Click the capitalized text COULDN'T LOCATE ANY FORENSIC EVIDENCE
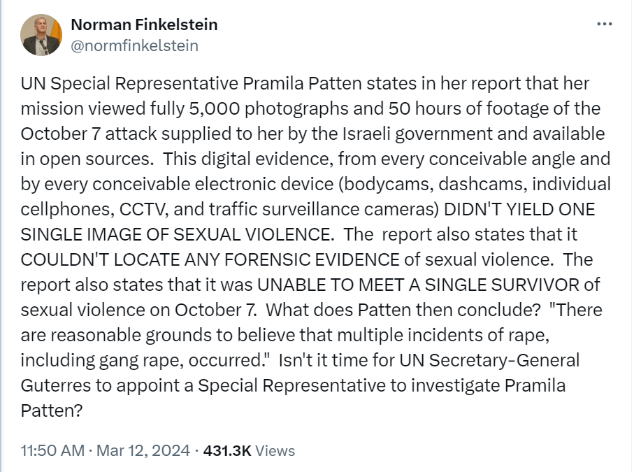 pyautogui.click(x=210, y=259)
